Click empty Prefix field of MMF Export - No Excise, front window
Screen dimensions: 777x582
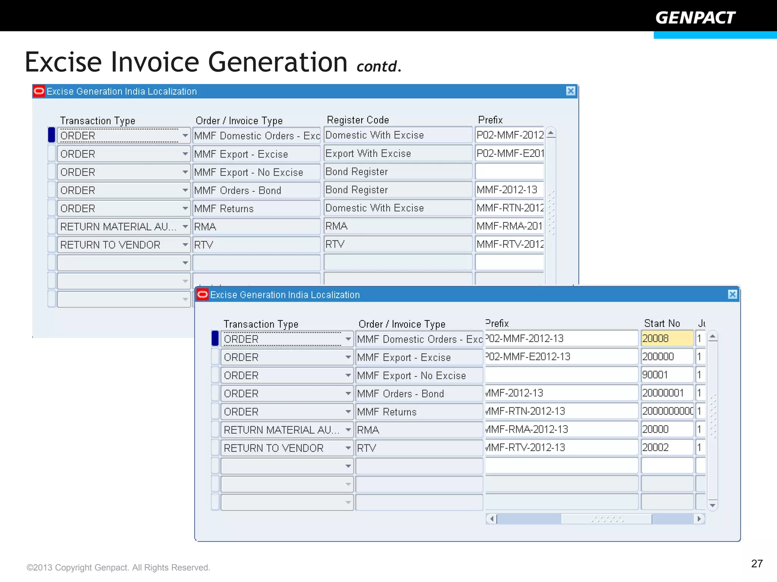[562, 375]
